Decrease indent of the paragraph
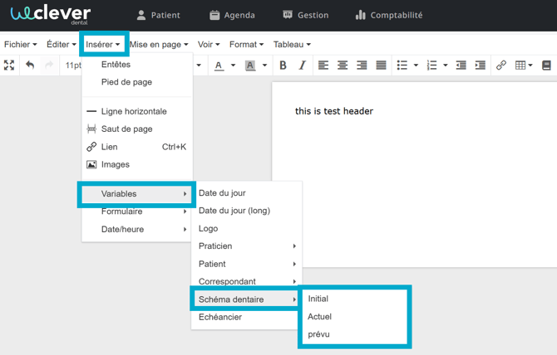This screenshot has width=557, height=355. 461,65
